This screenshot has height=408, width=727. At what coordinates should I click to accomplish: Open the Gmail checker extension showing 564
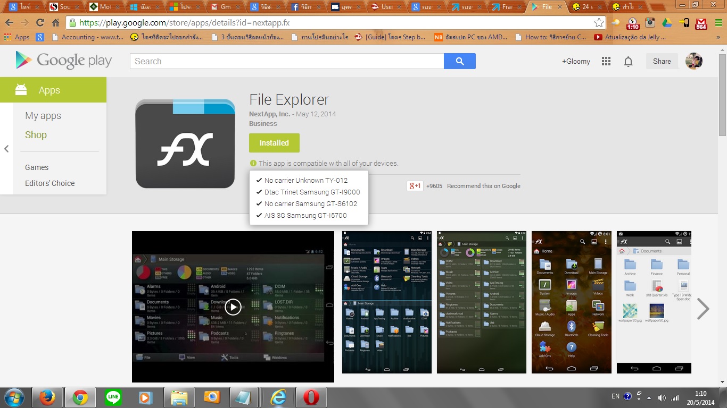701,23
